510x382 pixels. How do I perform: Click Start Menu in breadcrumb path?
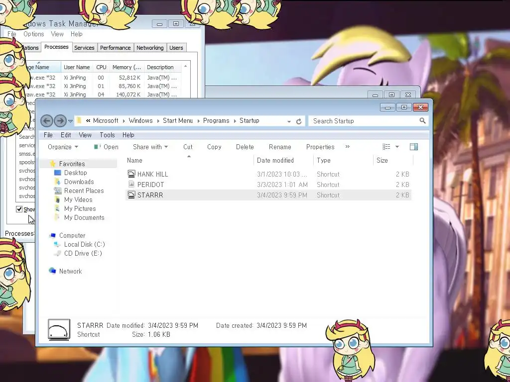(x=178, y=120)
